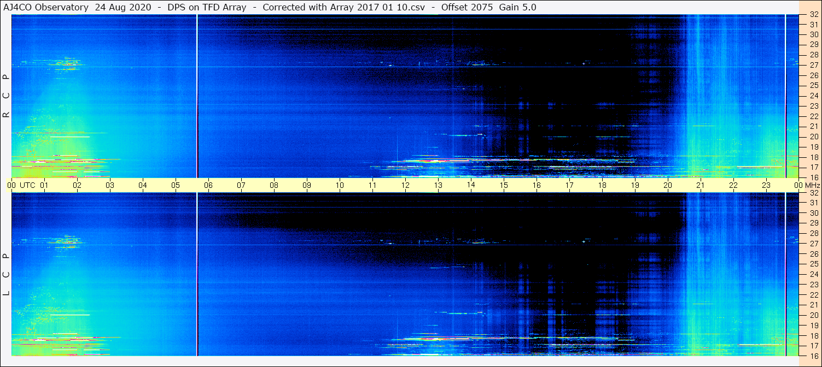Click the 24 MHz label of RCP panel

coord(814,96)
